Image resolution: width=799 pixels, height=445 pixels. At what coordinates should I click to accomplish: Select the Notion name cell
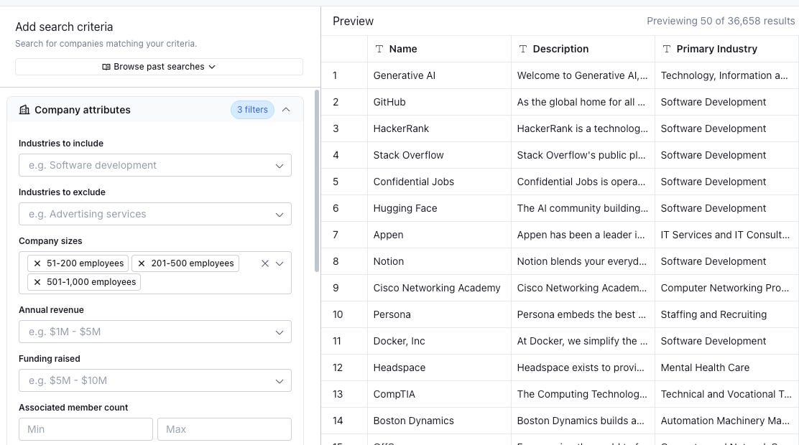439,261
